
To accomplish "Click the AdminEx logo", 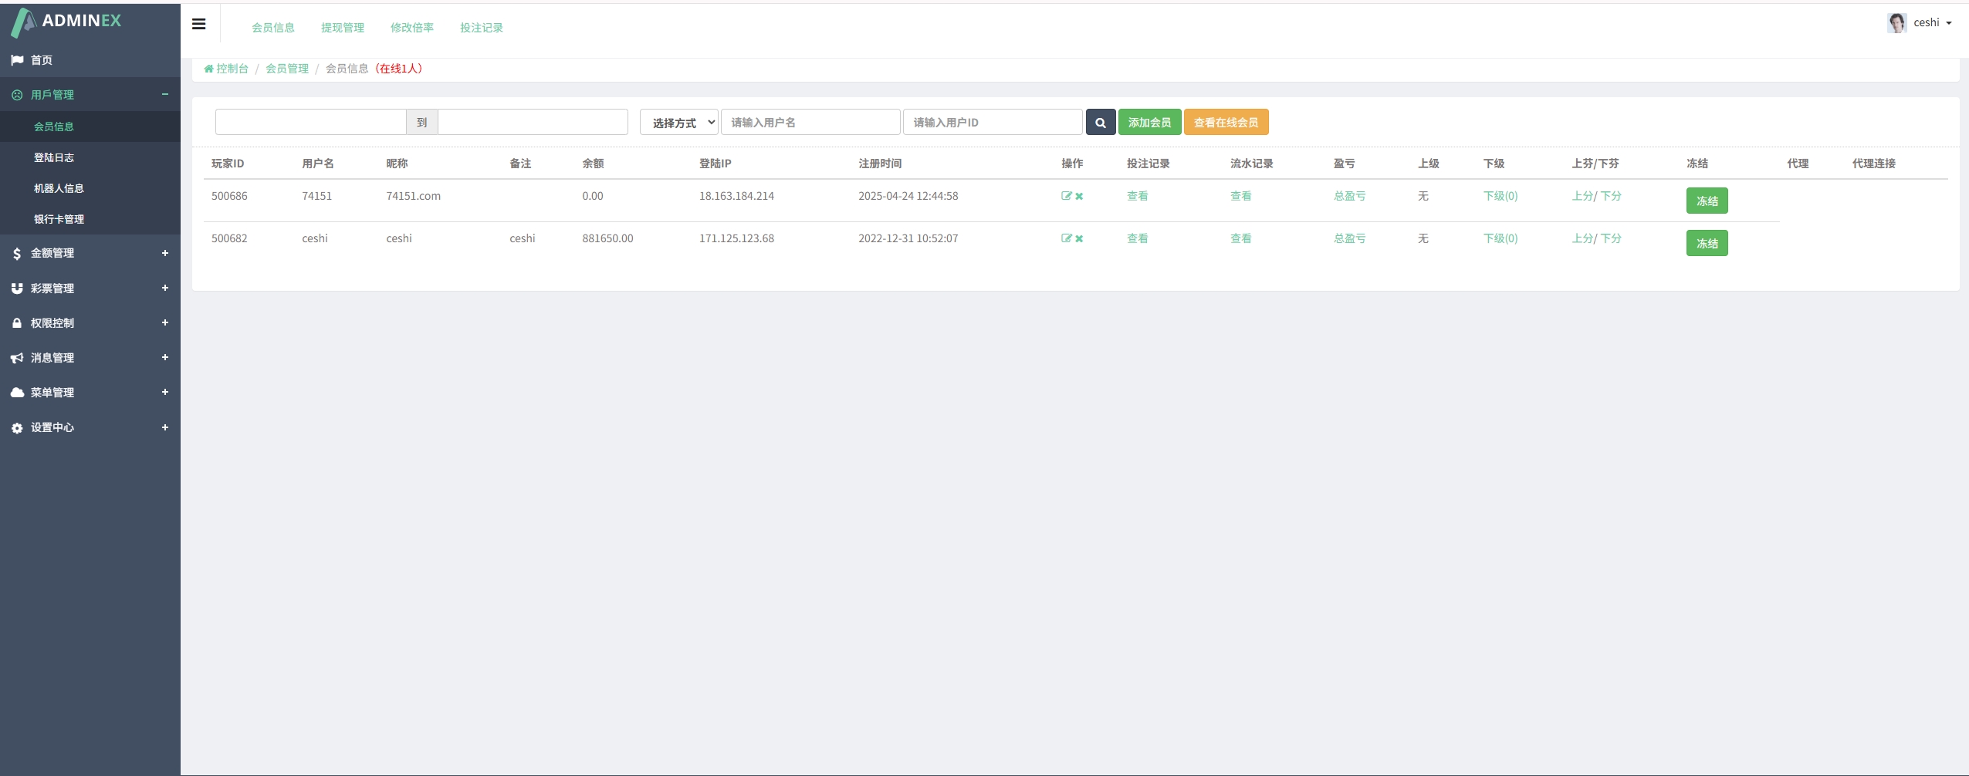I will [66, 22].
